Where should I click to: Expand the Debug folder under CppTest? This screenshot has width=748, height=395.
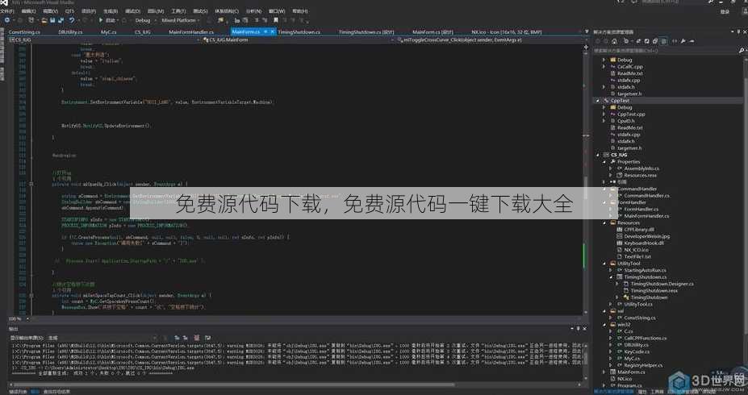point(604,108)
